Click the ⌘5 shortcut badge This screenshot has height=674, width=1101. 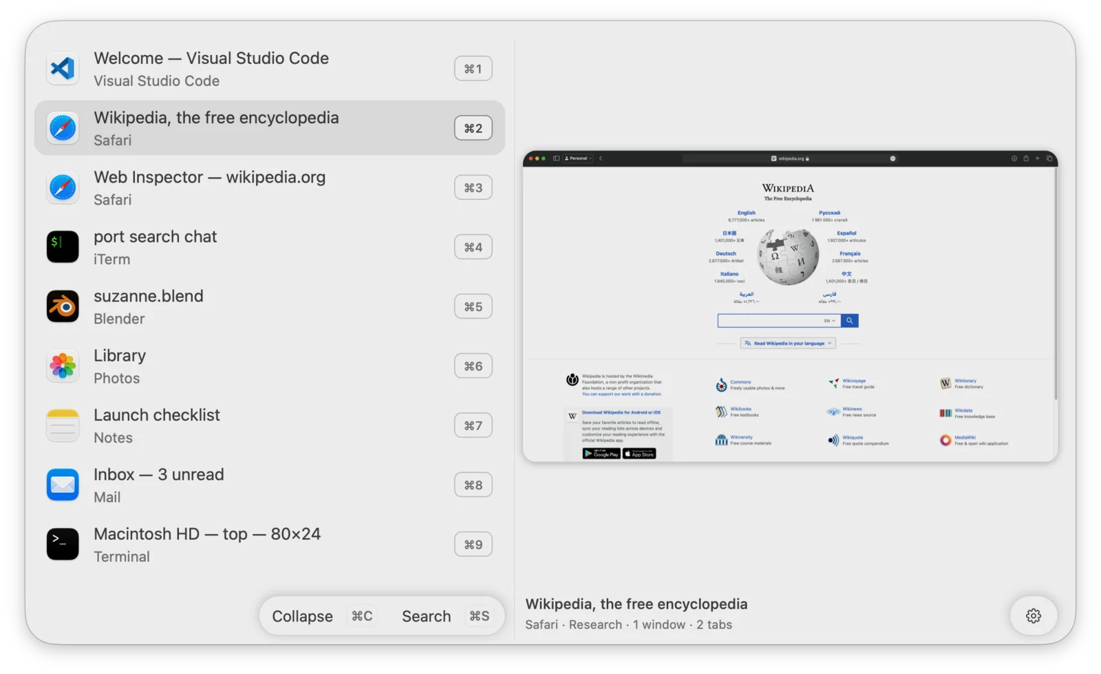click(473, 306)
